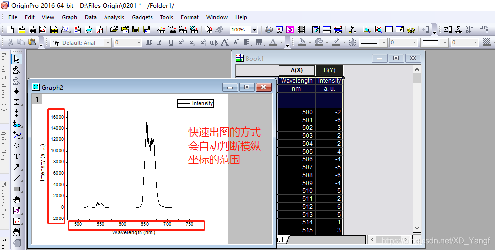
Task: Click the fill color paint bucket swatch
Action: pyautogui.click(x=302, y=42)
